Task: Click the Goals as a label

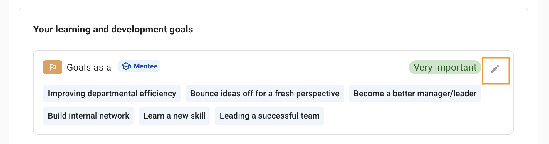Action: (x=89, y=68)
